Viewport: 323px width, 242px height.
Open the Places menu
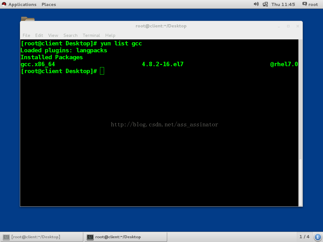tap(49, 4)
